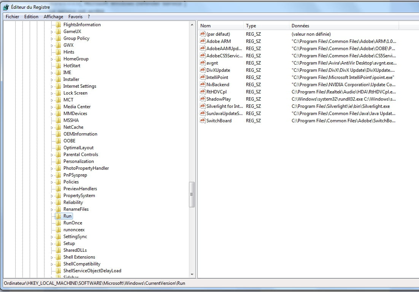Select the PreviewHandlers key
Image resolution: width=419 pixels, height=292 pixels.
pos(80,189)
